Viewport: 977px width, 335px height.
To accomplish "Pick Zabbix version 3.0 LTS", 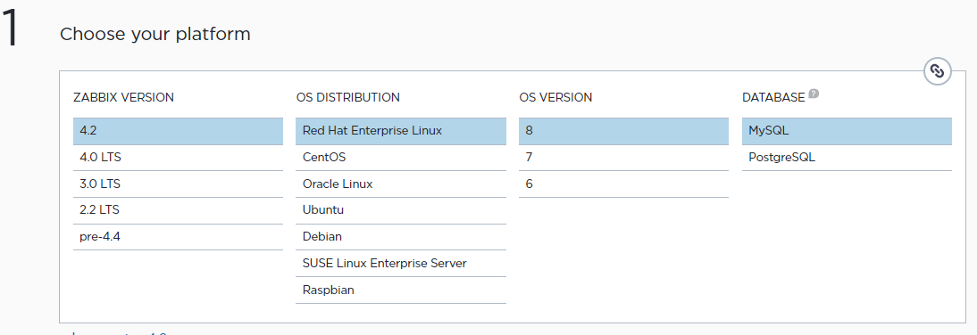I will click(179, 184).
